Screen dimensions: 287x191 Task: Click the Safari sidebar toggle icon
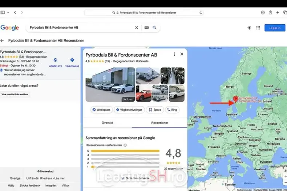3,12
